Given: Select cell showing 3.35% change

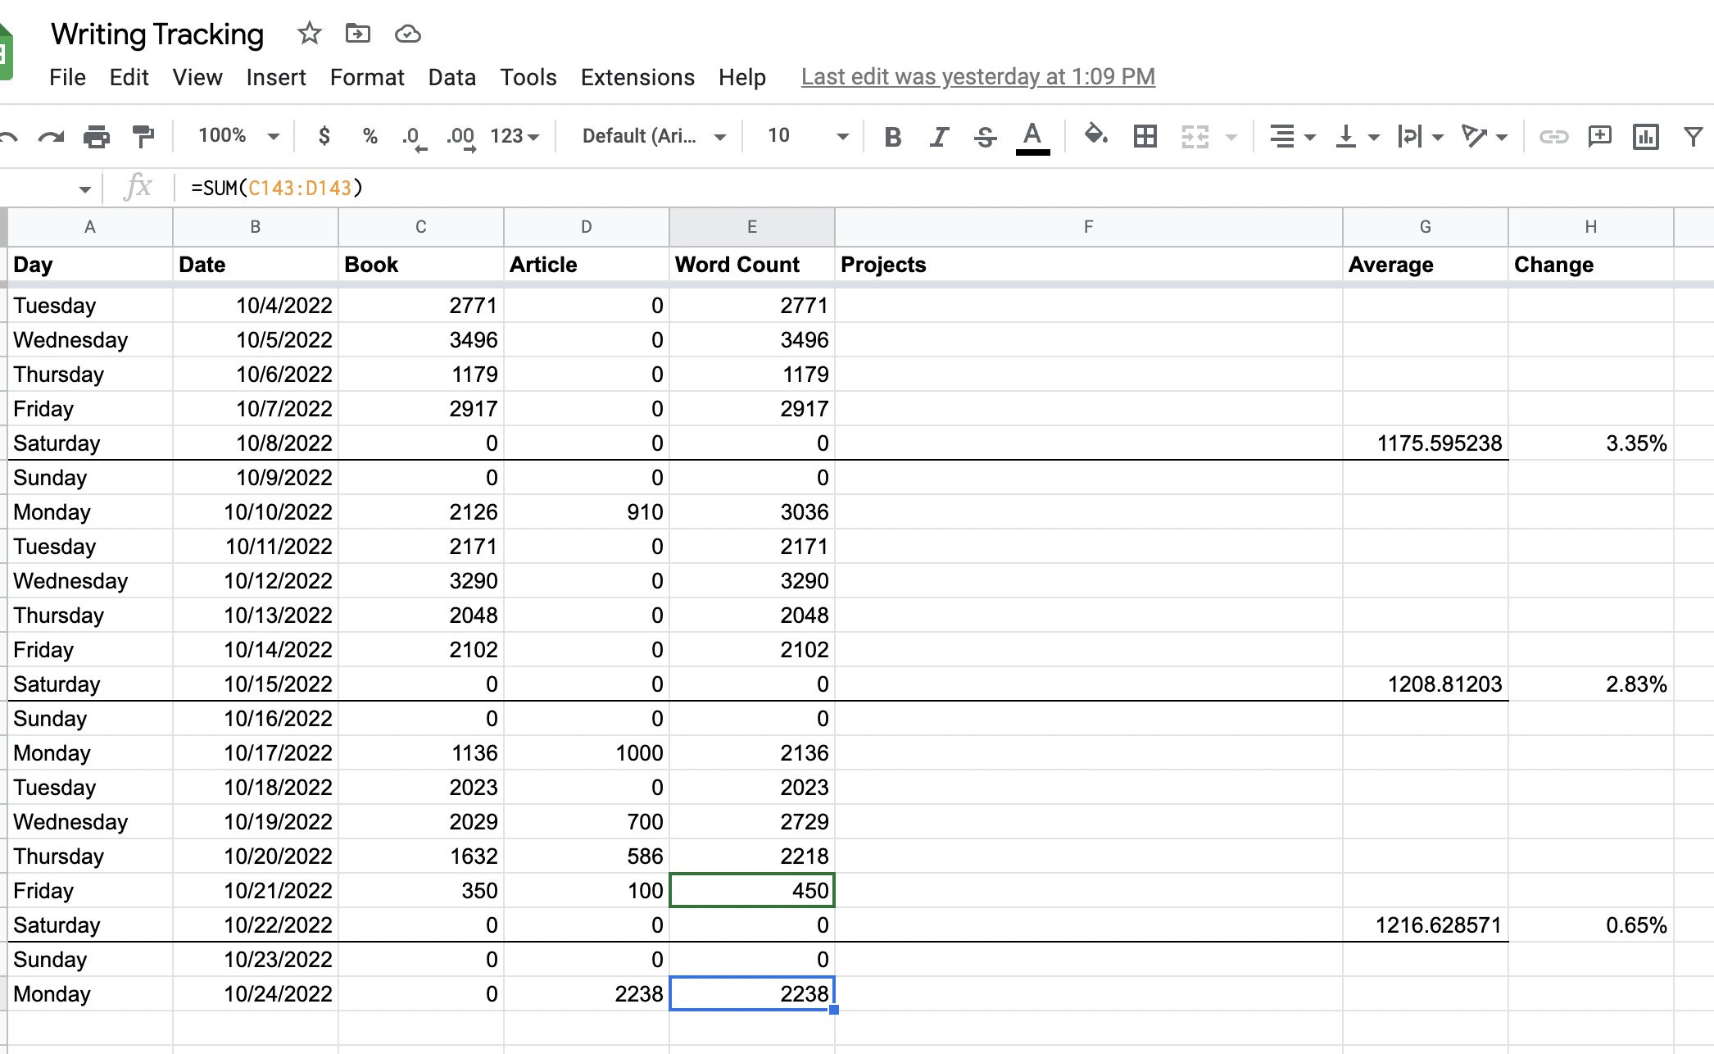Looking at the screenshot, I should [x=1590, y=443].
